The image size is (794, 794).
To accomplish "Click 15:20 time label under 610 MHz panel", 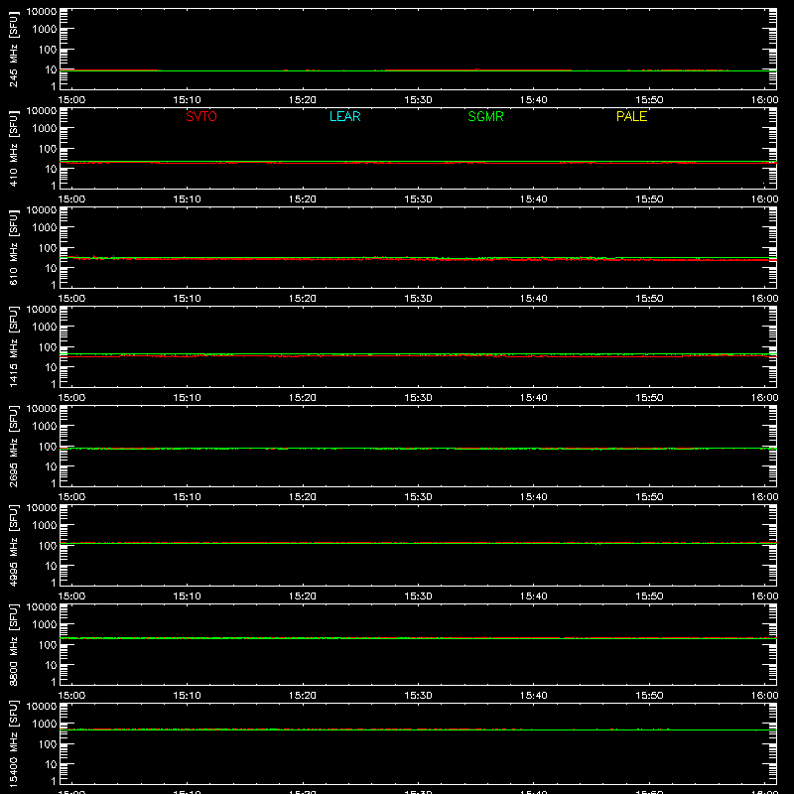I will pyautogui.click(x=303, y=299).
